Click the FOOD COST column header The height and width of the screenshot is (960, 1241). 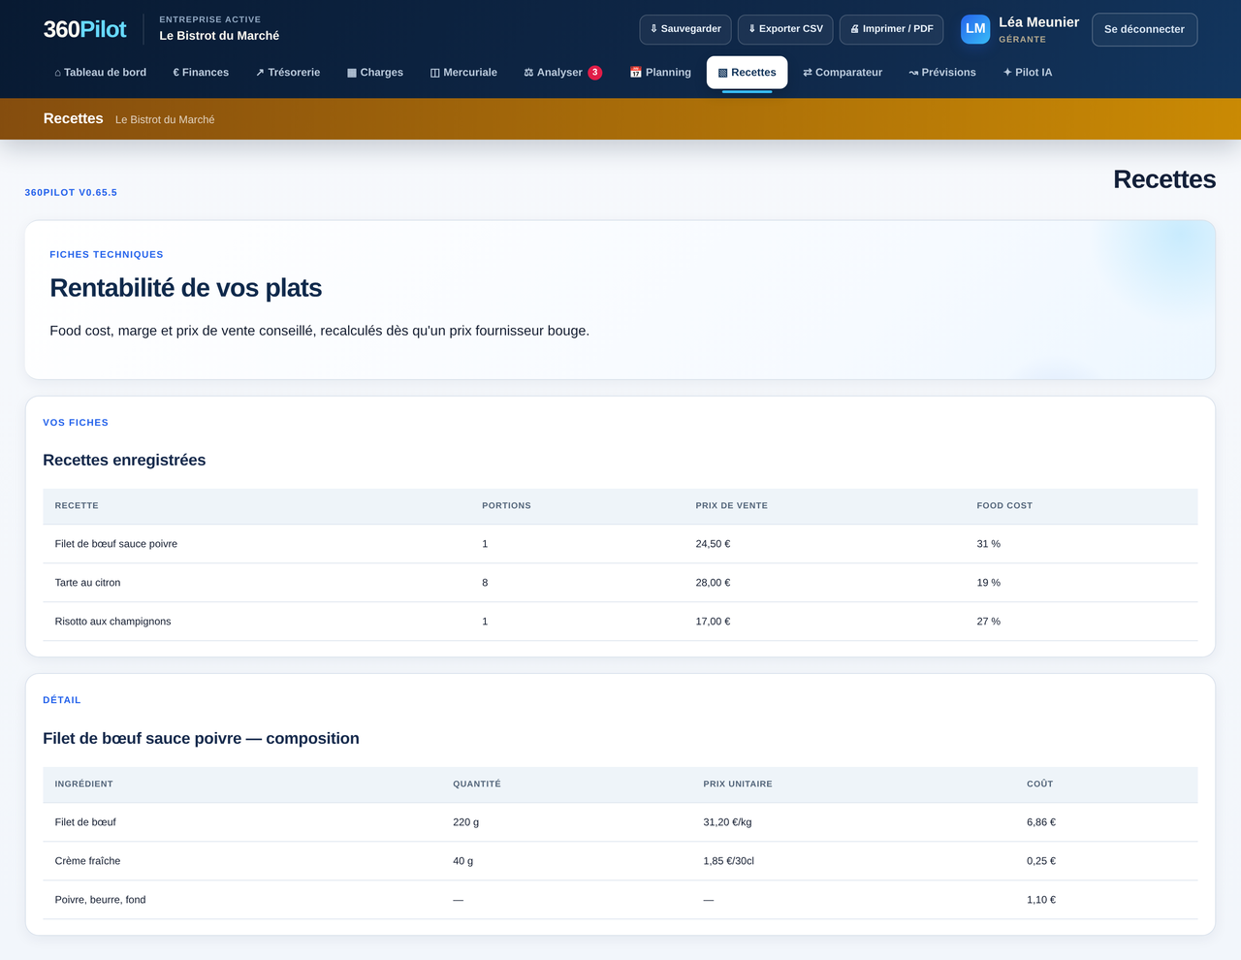[x=1004, y=506]
